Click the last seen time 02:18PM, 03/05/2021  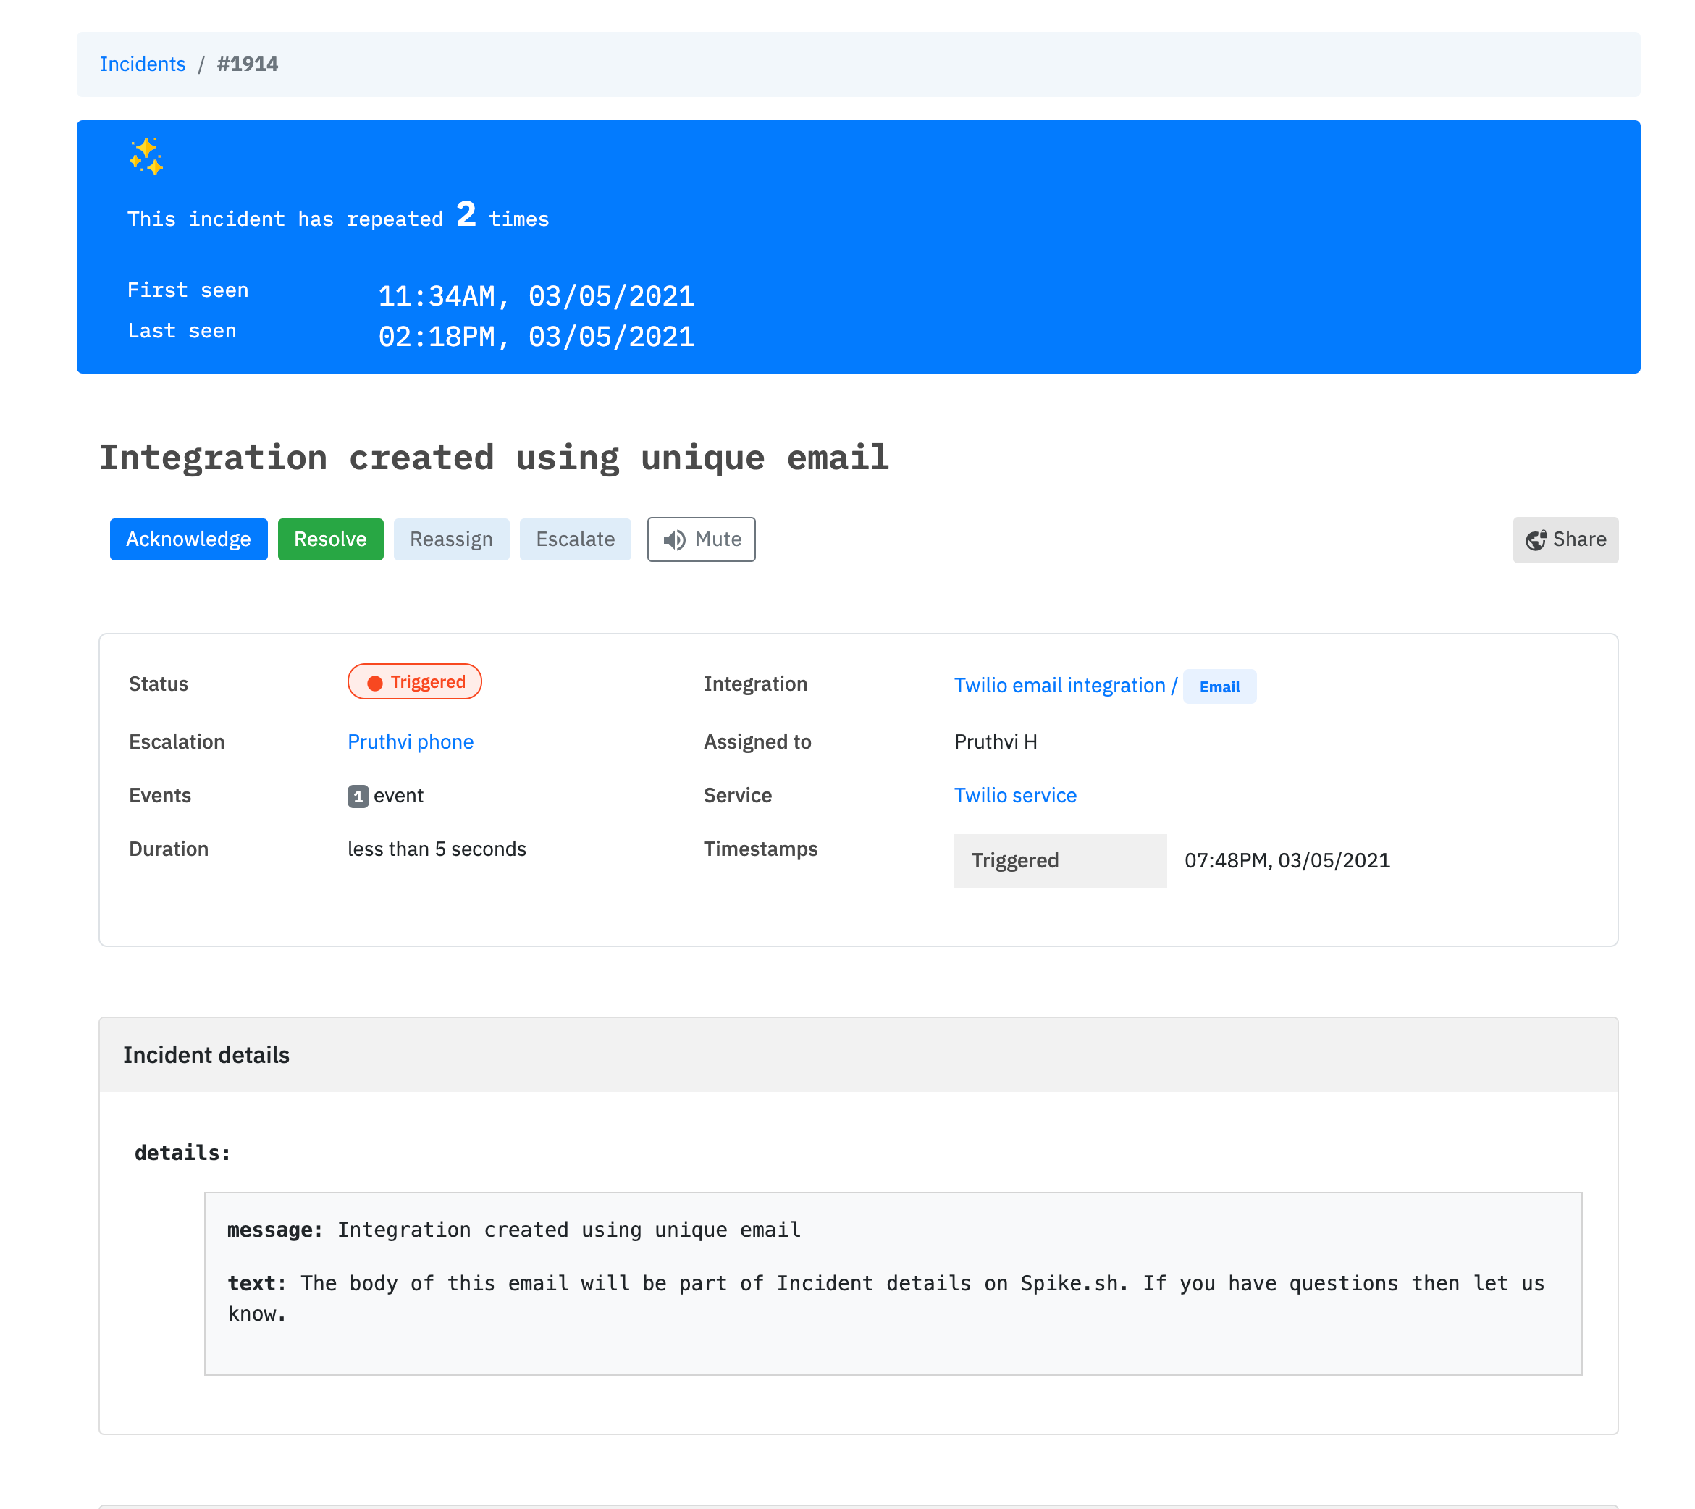(537, 337)
